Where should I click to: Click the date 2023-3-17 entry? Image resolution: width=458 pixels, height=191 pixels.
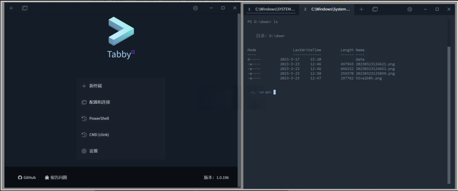[290, 59]
